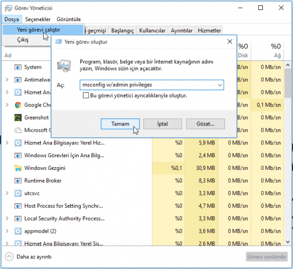Cancel the dialog with İptal
The height and width of the screenshot is (269, 293).
163,124
